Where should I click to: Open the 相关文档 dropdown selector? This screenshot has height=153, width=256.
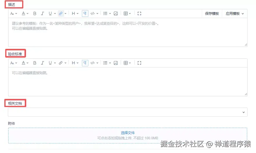tap(128, 112)
